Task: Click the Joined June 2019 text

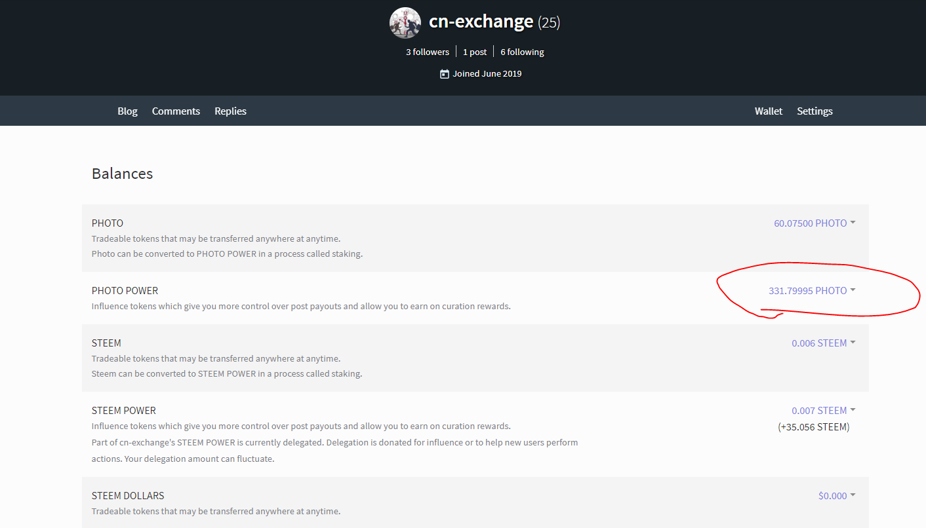Action: (x=487, y=74)
